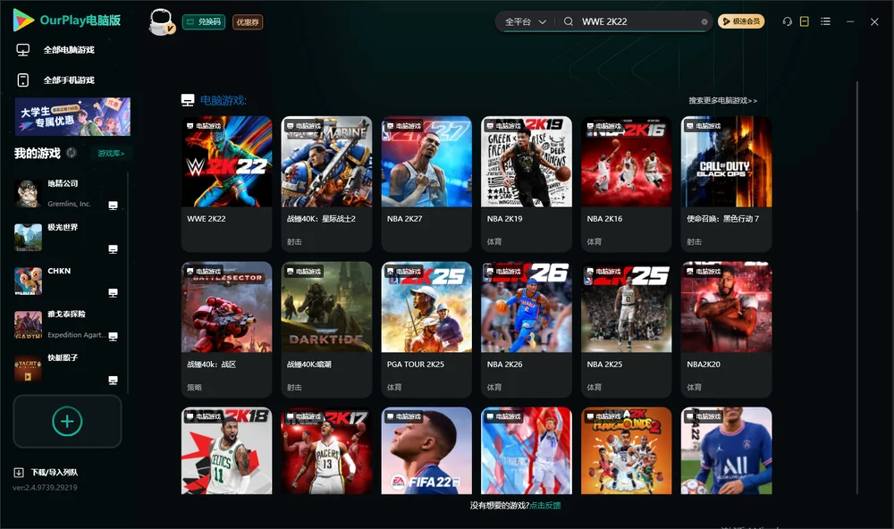Viewport: 894px width, 529px height.
Task: Click the 点击反馈 feedback link
Action: (545, 505)
